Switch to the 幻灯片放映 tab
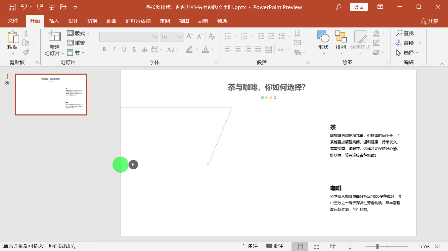Viewport: 448px width, 251px height. [138, 21]
